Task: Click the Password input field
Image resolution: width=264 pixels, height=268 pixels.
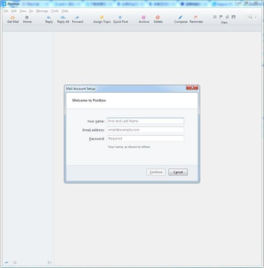Action: [x=145, y=138]
